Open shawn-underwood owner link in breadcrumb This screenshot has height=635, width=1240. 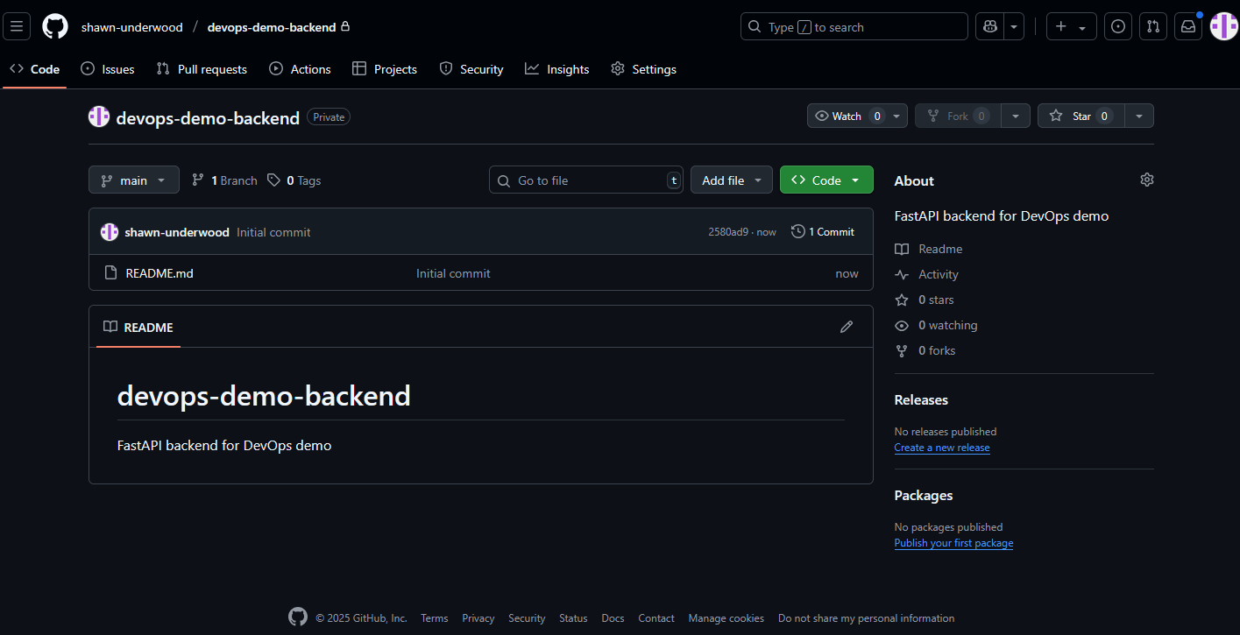tap(132, 27)
